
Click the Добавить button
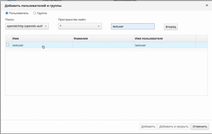[x=148, y=126]
